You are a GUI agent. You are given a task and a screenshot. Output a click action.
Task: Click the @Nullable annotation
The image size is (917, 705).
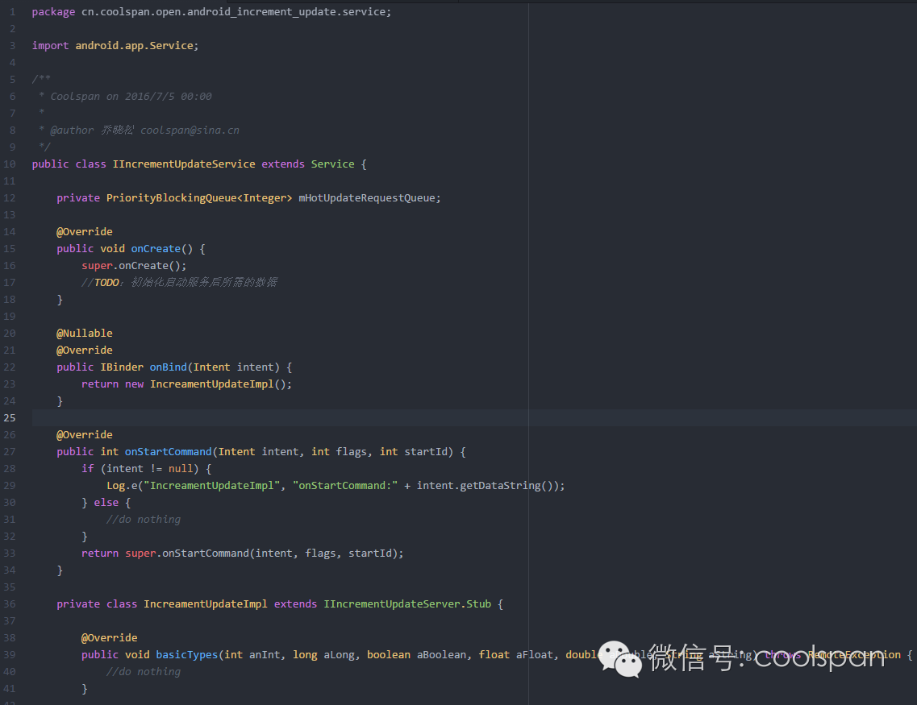tap(84, 333)
